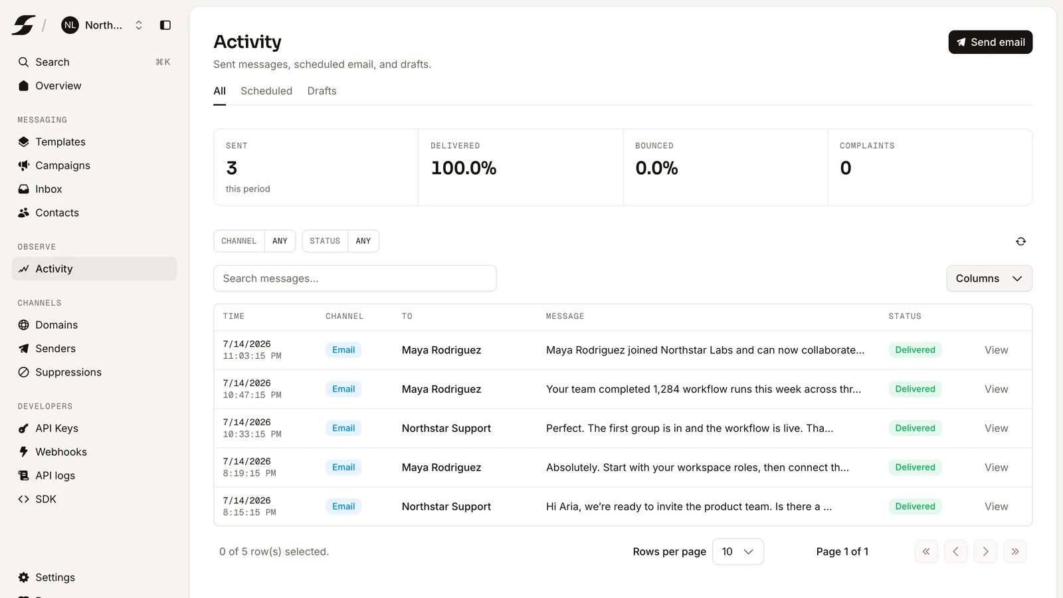Click the Search magnifier icon
1063x598 pixels.
pos(23,62)
